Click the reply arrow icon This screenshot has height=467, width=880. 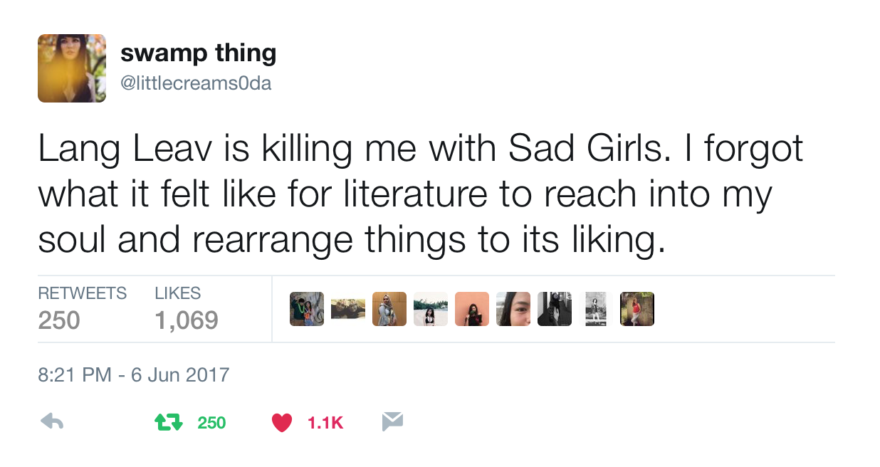[52, 422]
